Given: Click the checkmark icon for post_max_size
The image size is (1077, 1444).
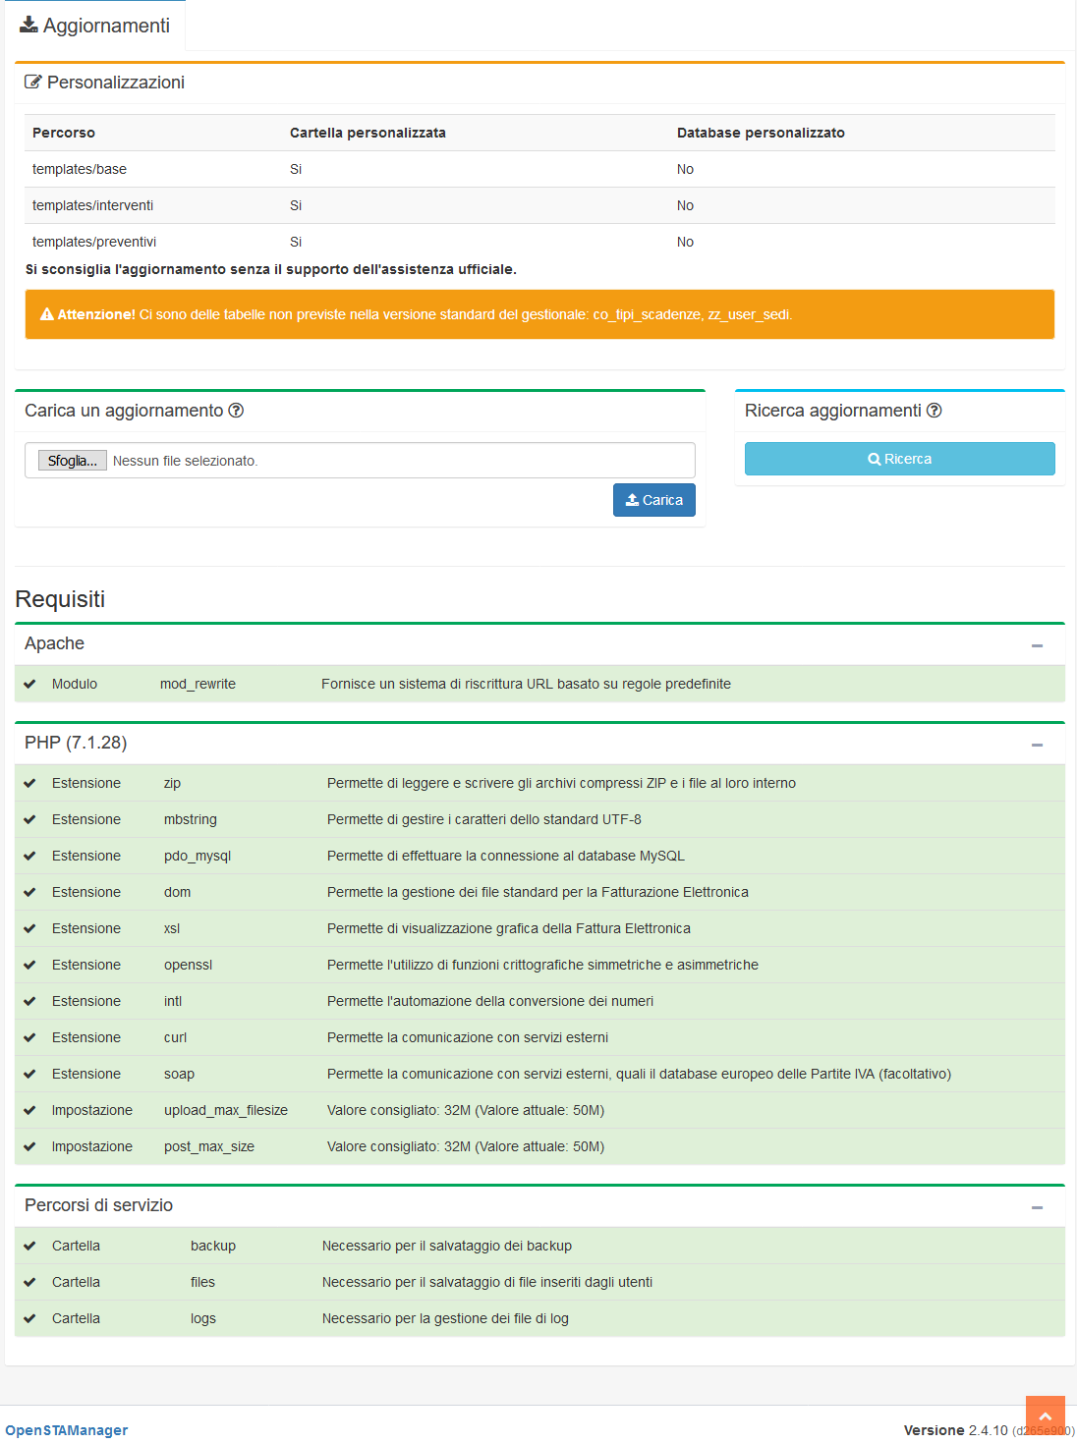Looking at the screenshot, I should (x=29, y=1146).
